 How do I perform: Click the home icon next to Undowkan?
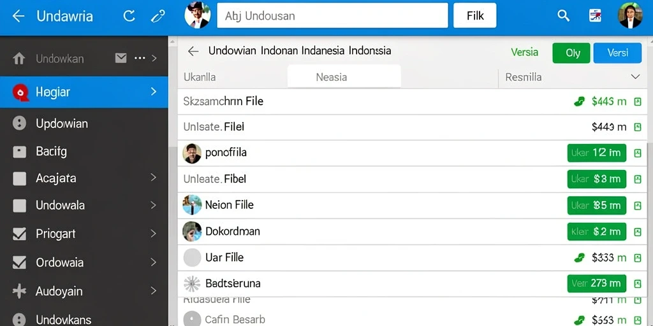click(18, 58)
